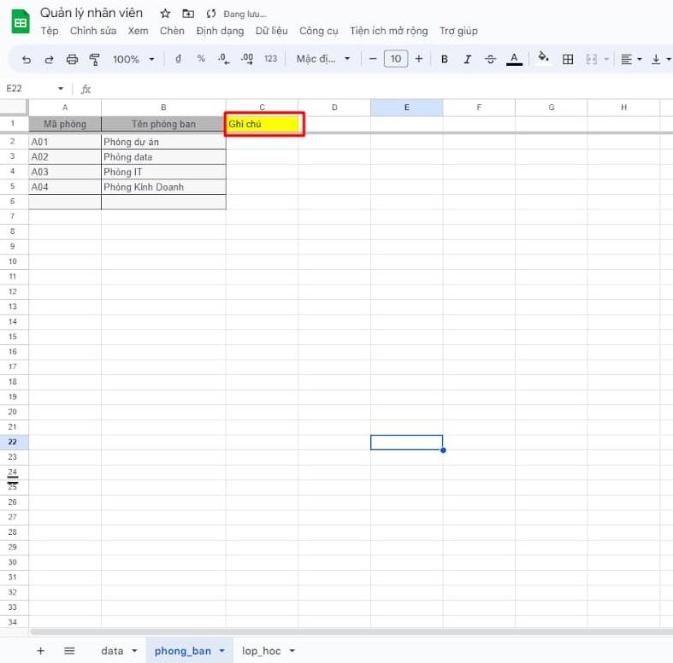Rename document title Quản lý nhân viên

92,13
